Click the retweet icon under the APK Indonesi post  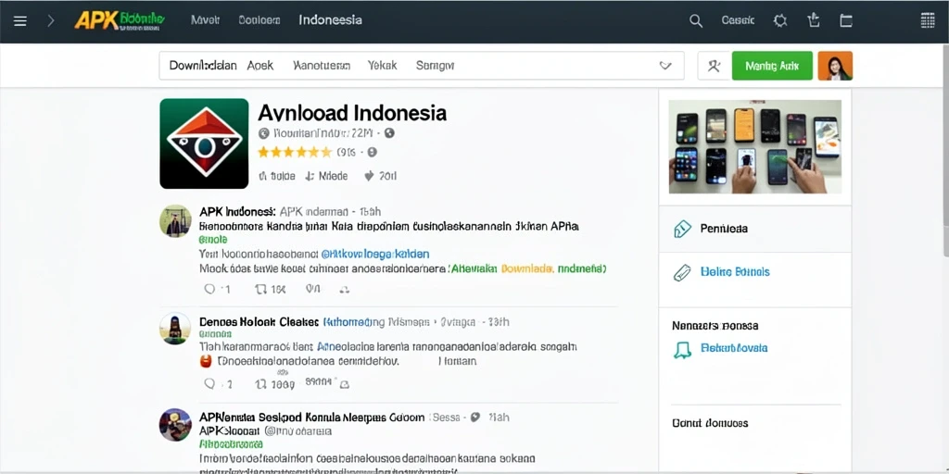click(x=260, y=289)
